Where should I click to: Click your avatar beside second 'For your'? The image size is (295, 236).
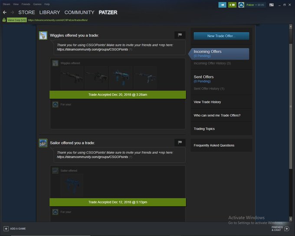[56, 212]
